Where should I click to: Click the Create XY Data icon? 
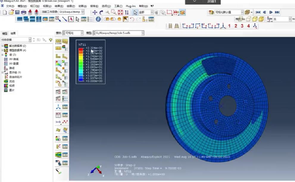point(58,115)
